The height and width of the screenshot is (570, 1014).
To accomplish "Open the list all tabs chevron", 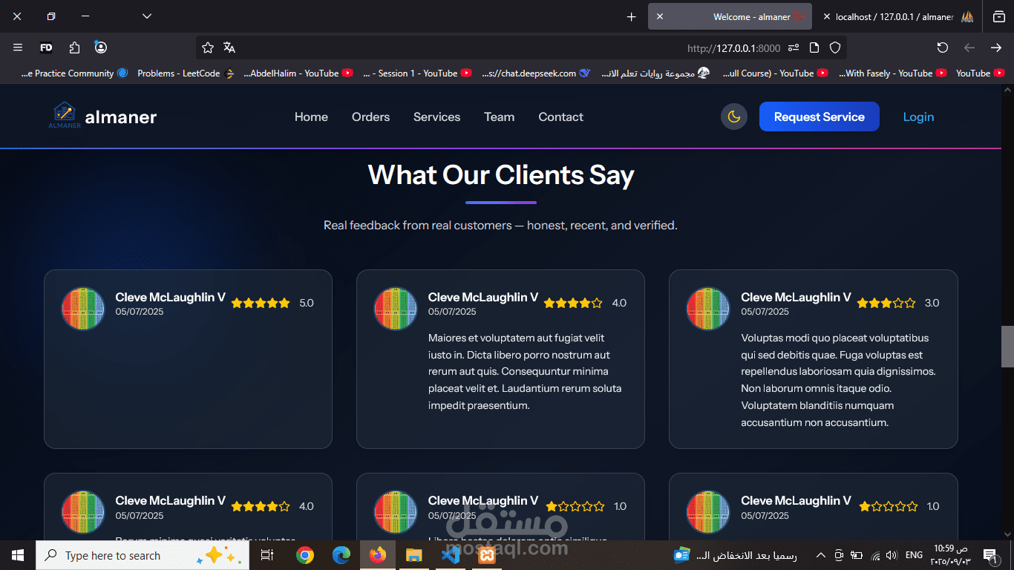I will (x=147, y=16).
